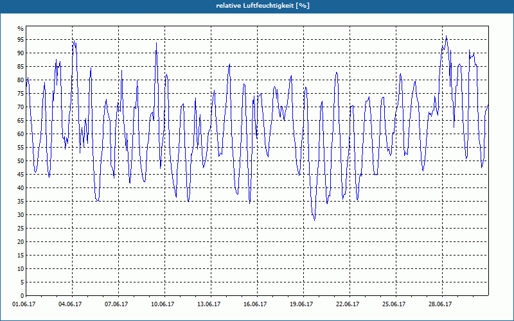Click the y-axis value 50
This screenshot has height=321, width=514.
21,161
